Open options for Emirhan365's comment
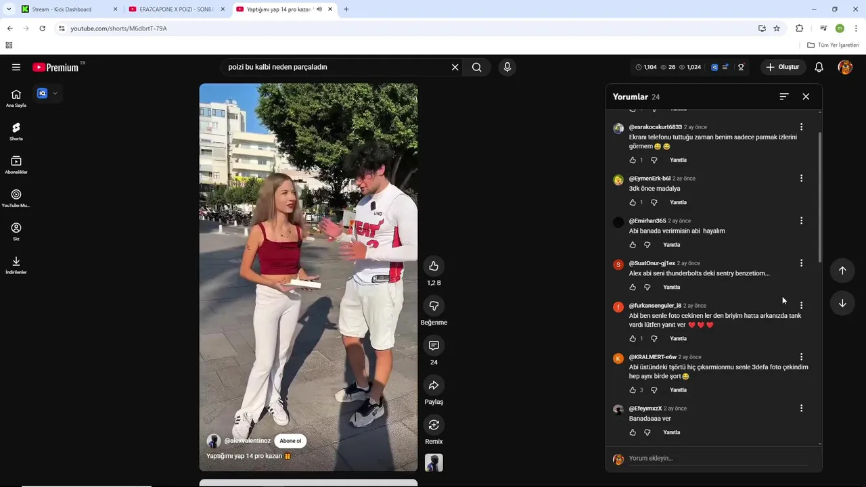The width and height of the screenshot is (866, 487). (x=801, y=221)
